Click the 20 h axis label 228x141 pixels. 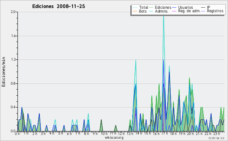tap(190, 133)
